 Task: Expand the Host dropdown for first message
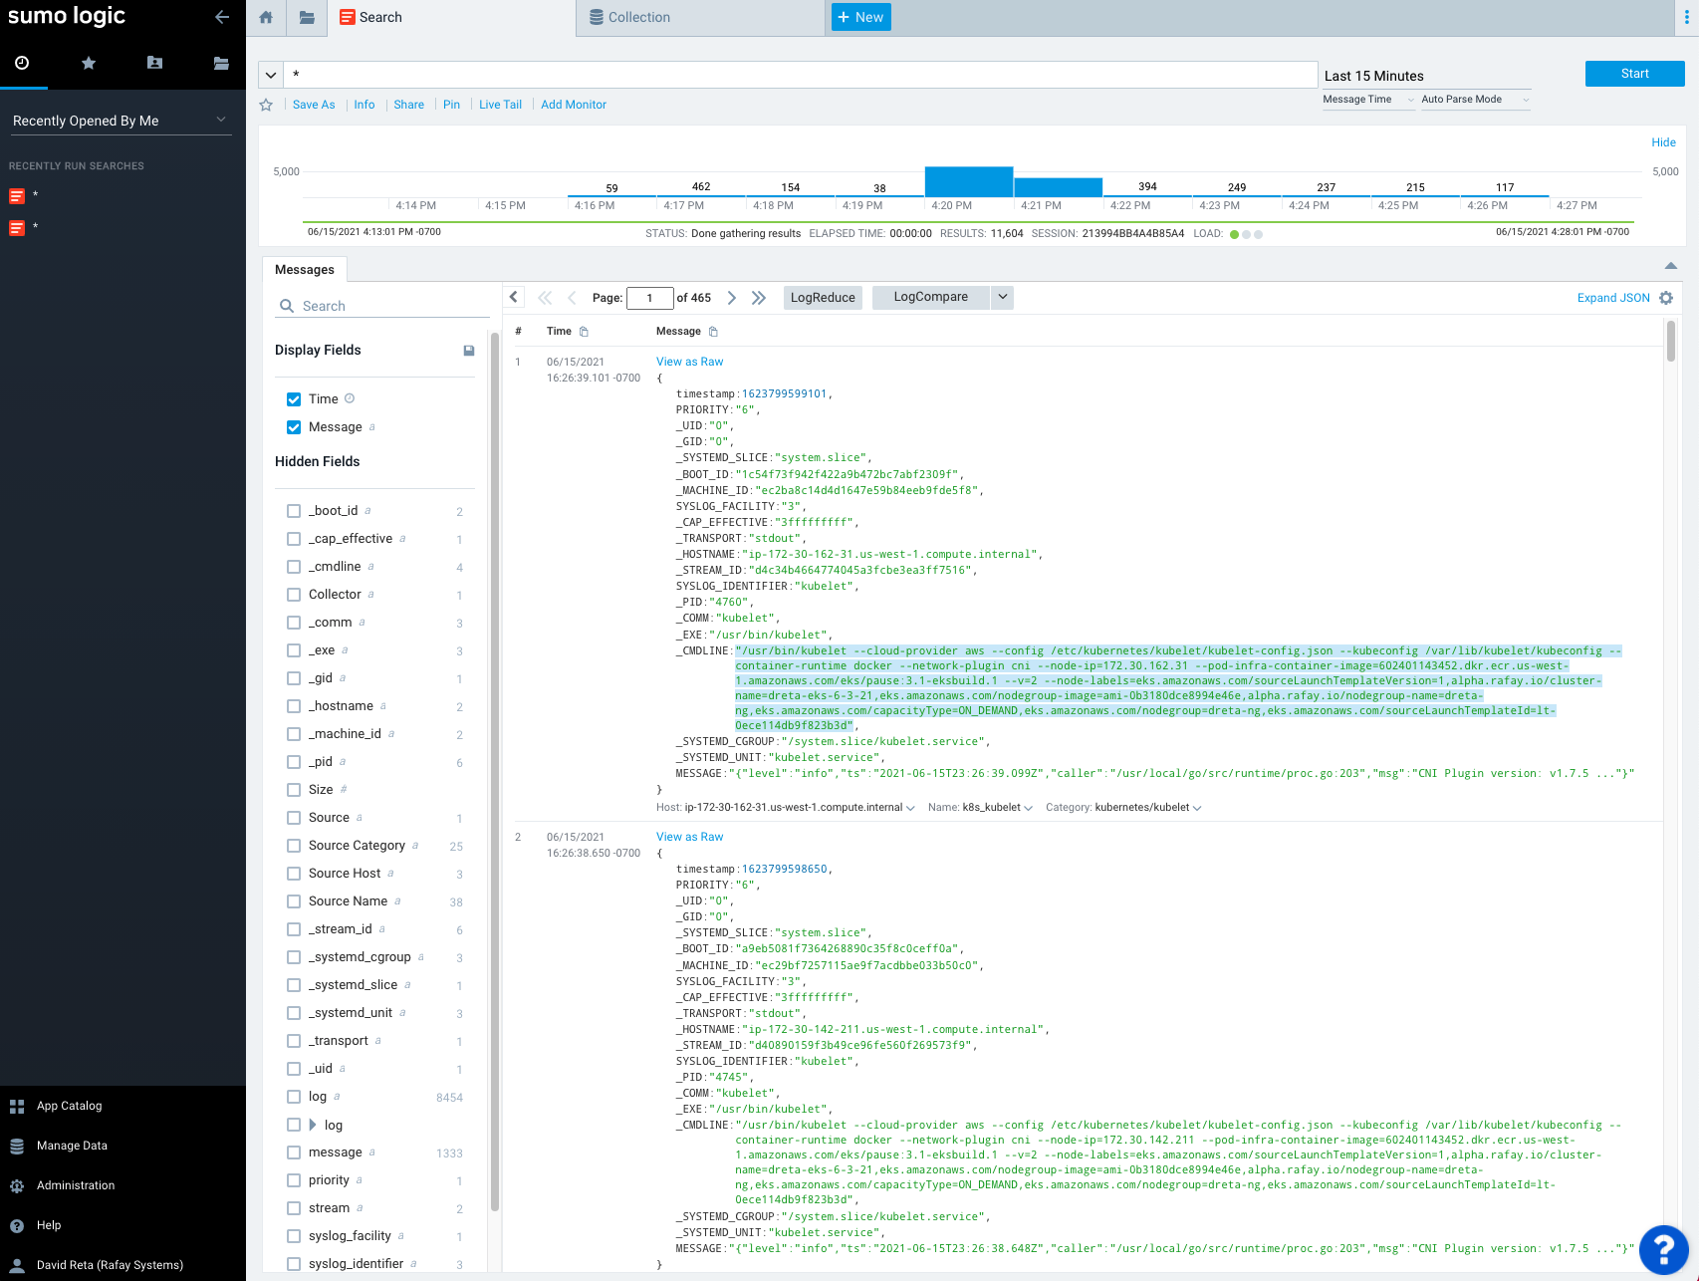click(x=910, y=808)
